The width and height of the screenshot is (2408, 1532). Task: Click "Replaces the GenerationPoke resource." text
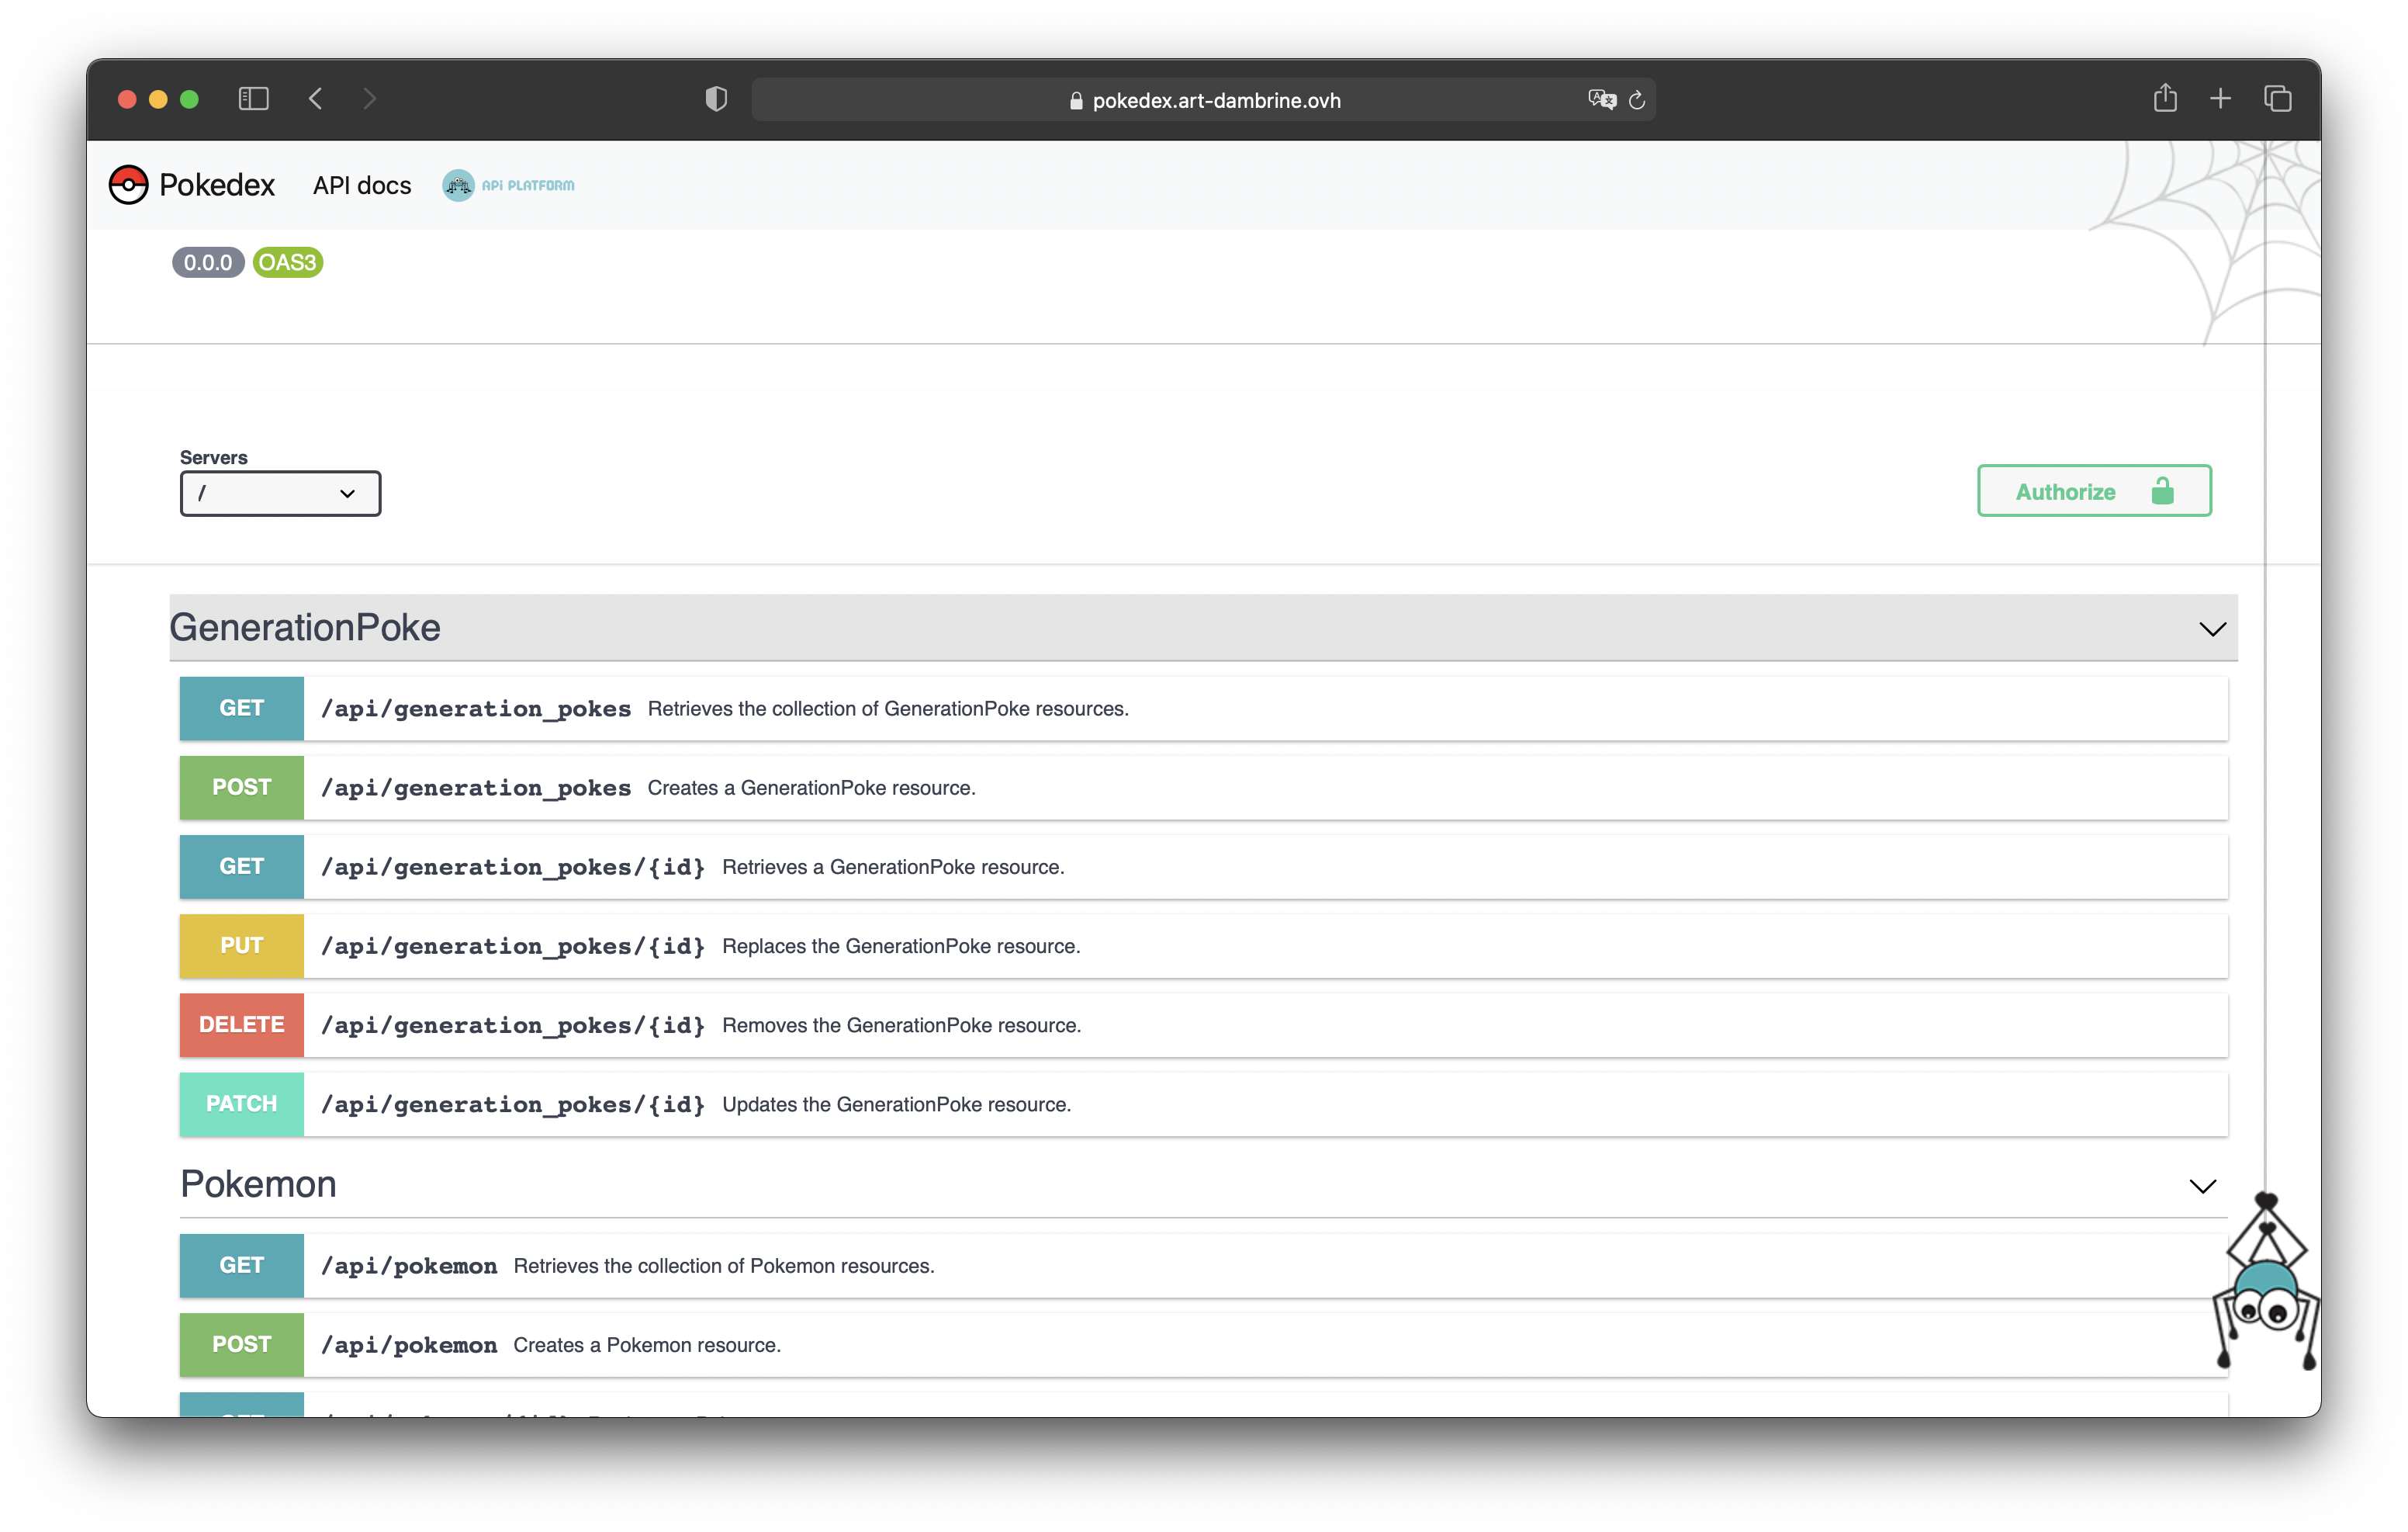(x=901, y=945)
